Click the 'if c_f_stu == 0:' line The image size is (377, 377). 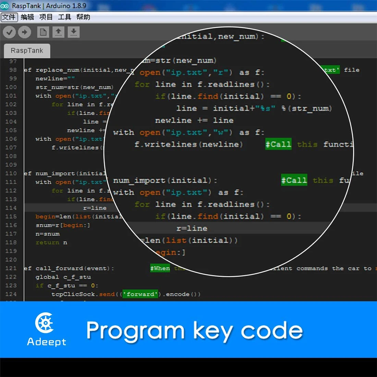pos(67,285)
